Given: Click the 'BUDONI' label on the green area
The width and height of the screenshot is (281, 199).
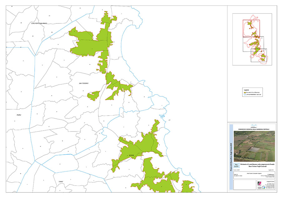Looking at the screenshot, I should tap(131, 155).
